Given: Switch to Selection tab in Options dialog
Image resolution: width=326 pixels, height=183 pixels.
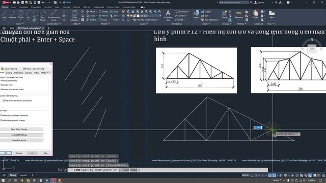Looking at the screenshot, I should (x=29, y=73).
